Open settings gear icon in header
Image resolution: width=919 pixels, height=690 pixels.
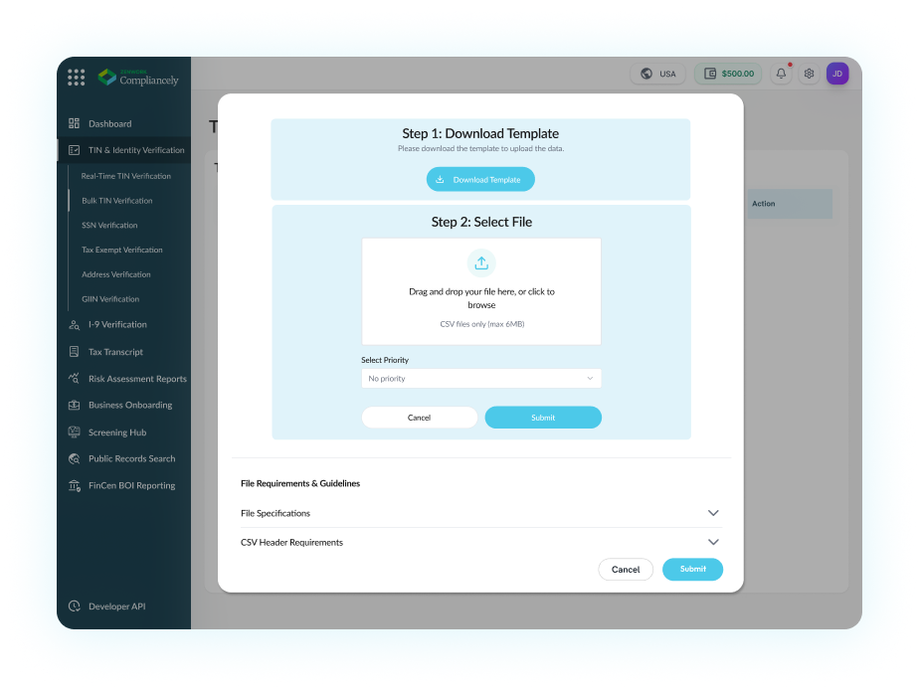[x=810, y=74]
